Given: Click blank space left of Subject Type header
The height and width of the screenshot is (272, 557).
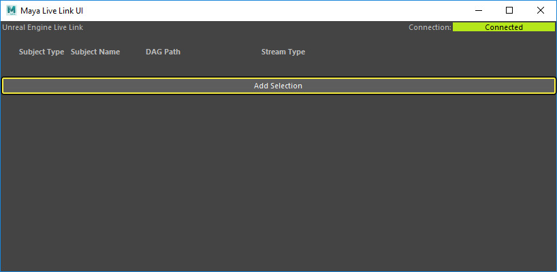Looking at the screenshot, I should pyautogui.click(x=9, y=52).
